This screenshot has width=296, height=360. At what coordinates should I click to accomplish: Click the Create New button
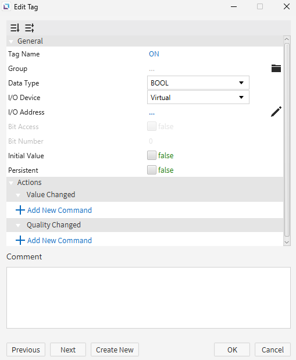click(x=115, y=350)
